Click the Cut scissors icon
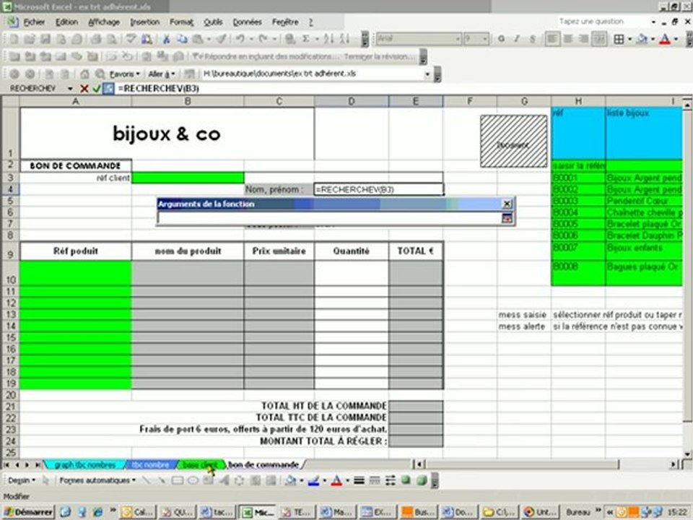This screenshot has width=693, height=520. point(166,39)
